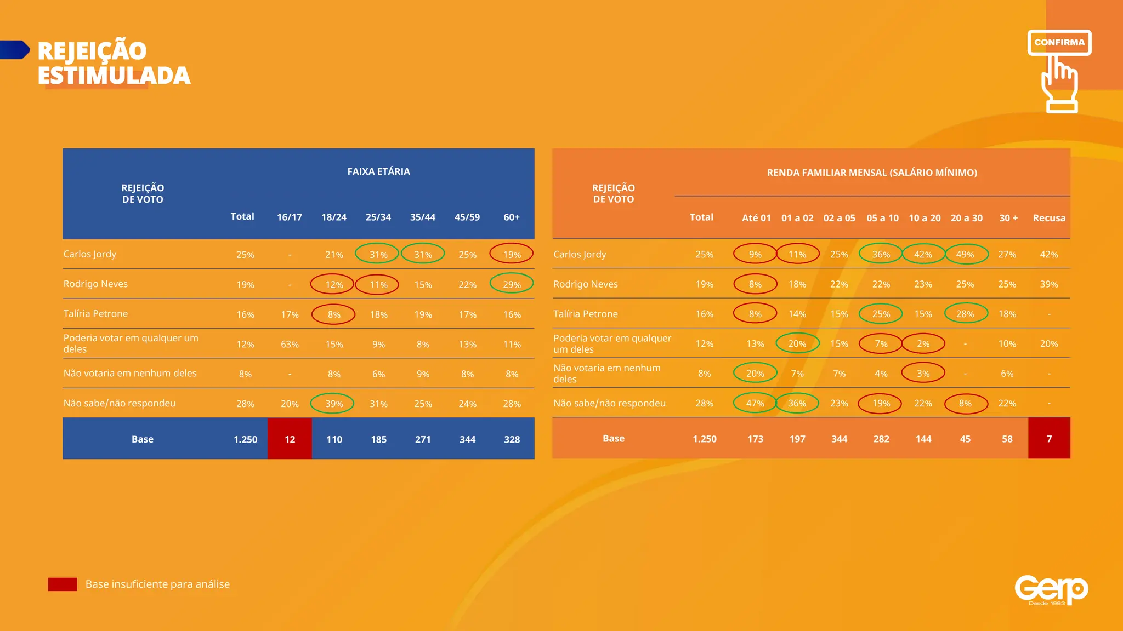This screenshot has width=1123, height=631.
Task: Click the red legend swatch for insufficient base
Action: point(62,584)
